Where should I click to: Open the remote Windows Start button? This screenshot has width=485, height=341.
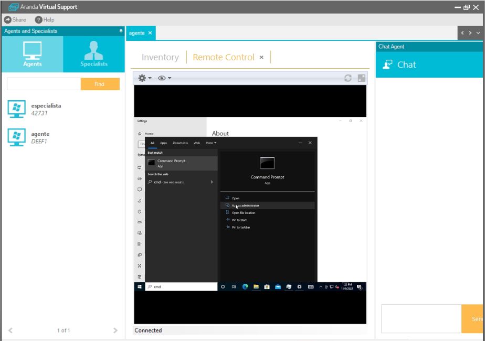(x=140, y=287)
